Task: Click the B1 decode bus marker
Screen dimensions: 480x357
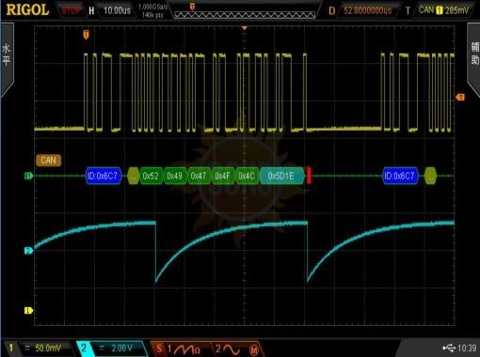Action: (x=28, y=176)
